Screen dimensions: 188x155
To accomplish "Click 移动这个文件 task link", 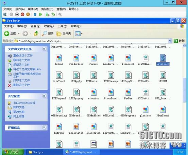I will click(21, 60).
